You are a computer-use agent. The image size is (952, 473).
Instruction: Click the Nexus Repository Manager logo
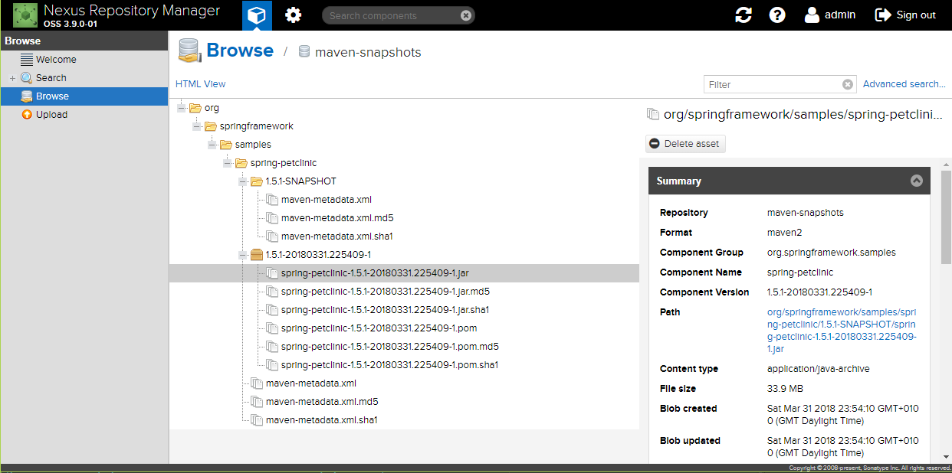click(25, 15)
